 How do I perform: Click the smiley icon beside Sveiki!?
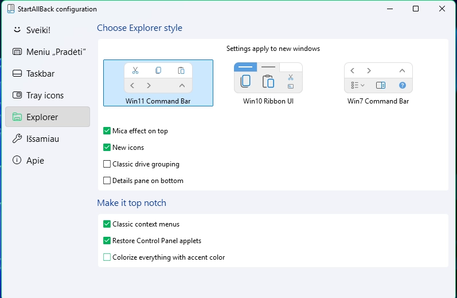pos(17,30)
